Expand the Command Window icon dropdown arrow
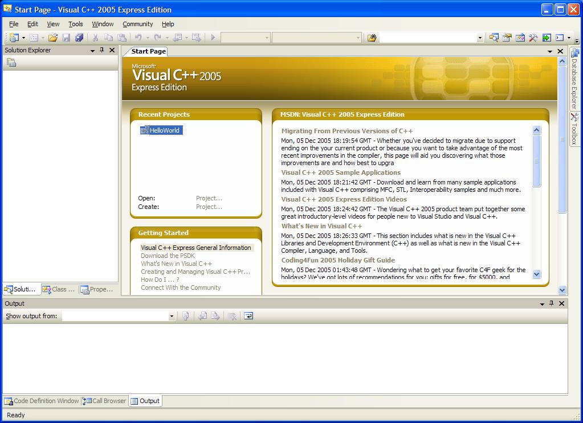This screenshot has width=583, height=423. [569, 38]
